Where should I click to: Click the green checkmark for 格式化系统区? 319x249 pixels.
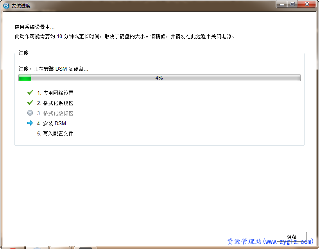30,103
